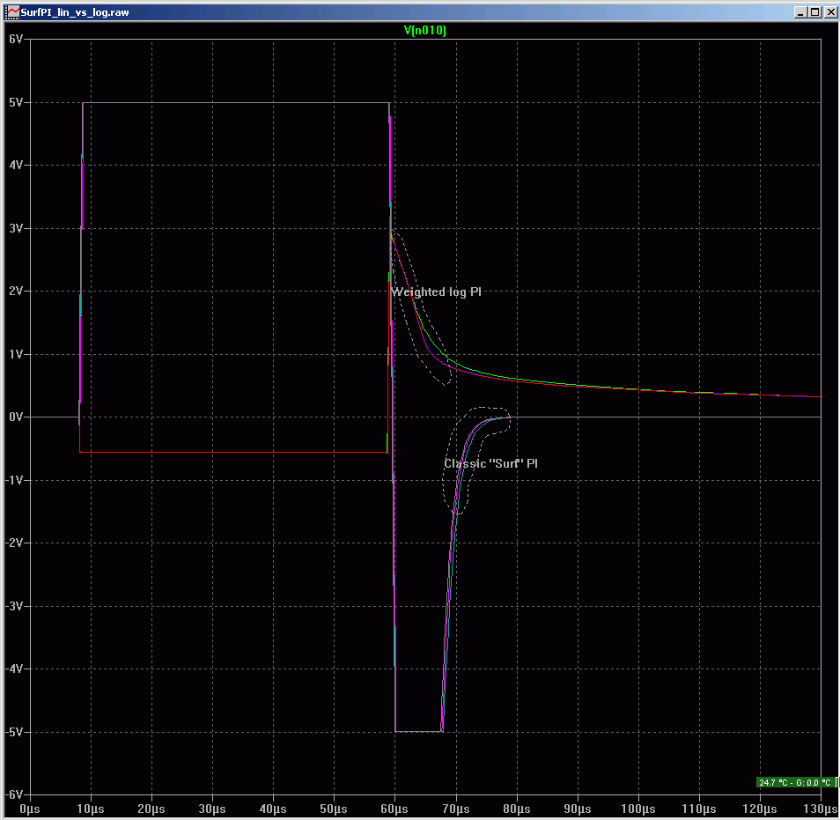Click the temperature readout badge at bottom right

[x=796, y=782]
